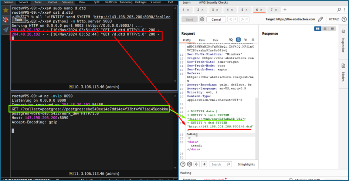
Task: Click the lower terminal scrollbar down arrow
Action: pos(175,168)
